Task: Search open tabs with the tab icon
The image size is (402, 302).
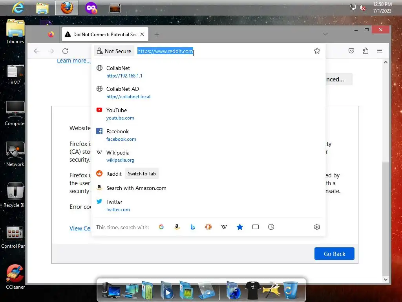Action: point(256,227)
